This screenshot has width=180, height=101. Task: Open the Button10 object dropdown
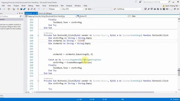pyautogui.click(x=127, y=16)
